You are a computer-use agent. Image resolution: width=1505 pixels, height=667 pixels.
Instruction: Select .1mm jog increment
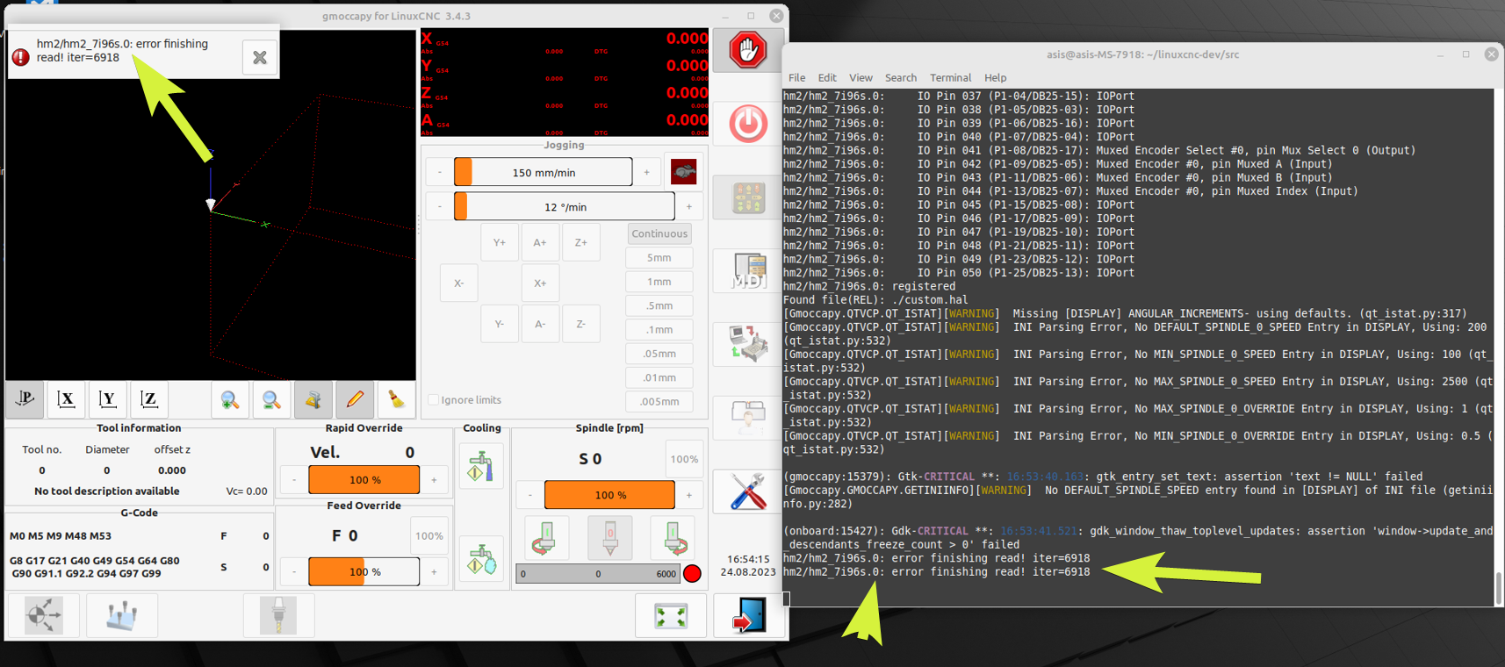(659, 329)
